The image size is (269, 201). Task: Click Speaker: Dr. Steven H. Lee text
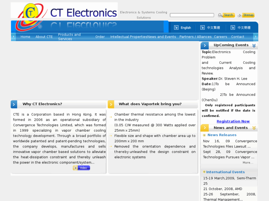coord(224,79)
